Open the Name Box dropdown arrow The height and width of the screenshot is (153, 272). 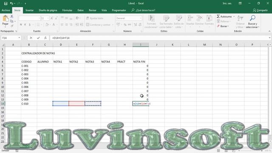(19, 38)
